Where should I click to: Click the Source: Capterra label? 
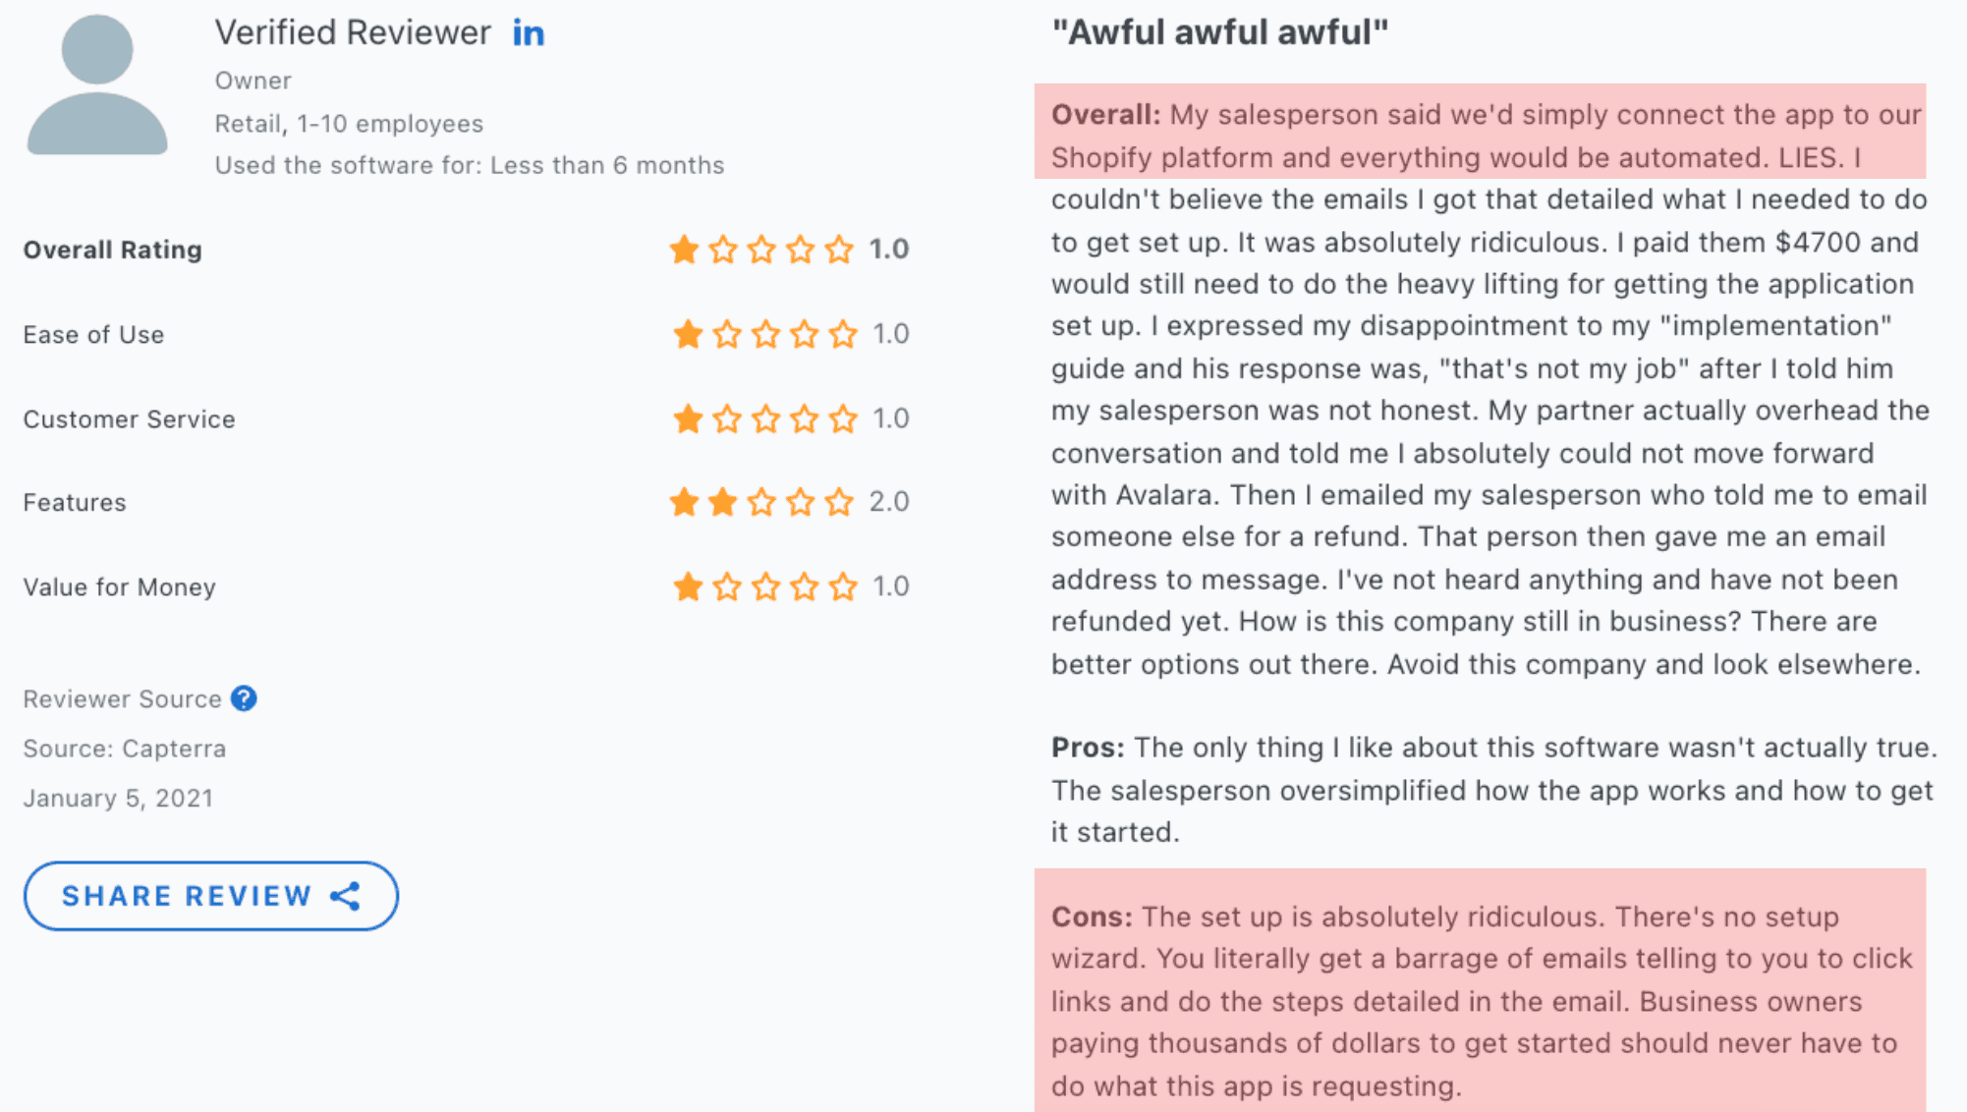tap(125, 749)
